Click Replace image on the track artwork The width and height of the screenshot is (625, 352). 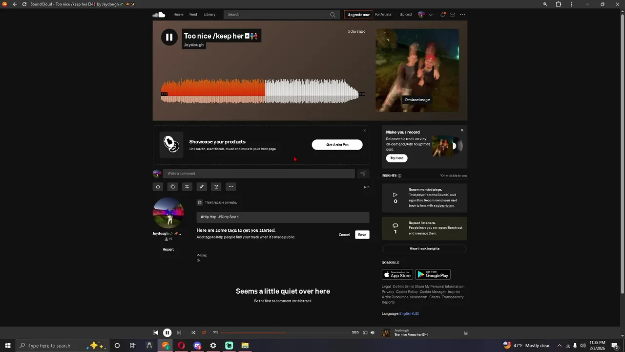click(x=417, y=100)
